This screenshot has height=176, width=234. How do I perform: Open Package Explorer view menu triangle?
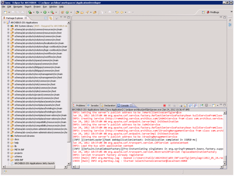[61, 17]
